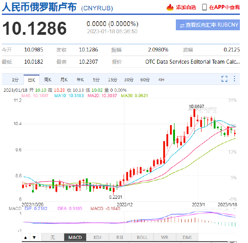
Task: Switch to 1分 chart tab
Action: click(x=15, y=79)
